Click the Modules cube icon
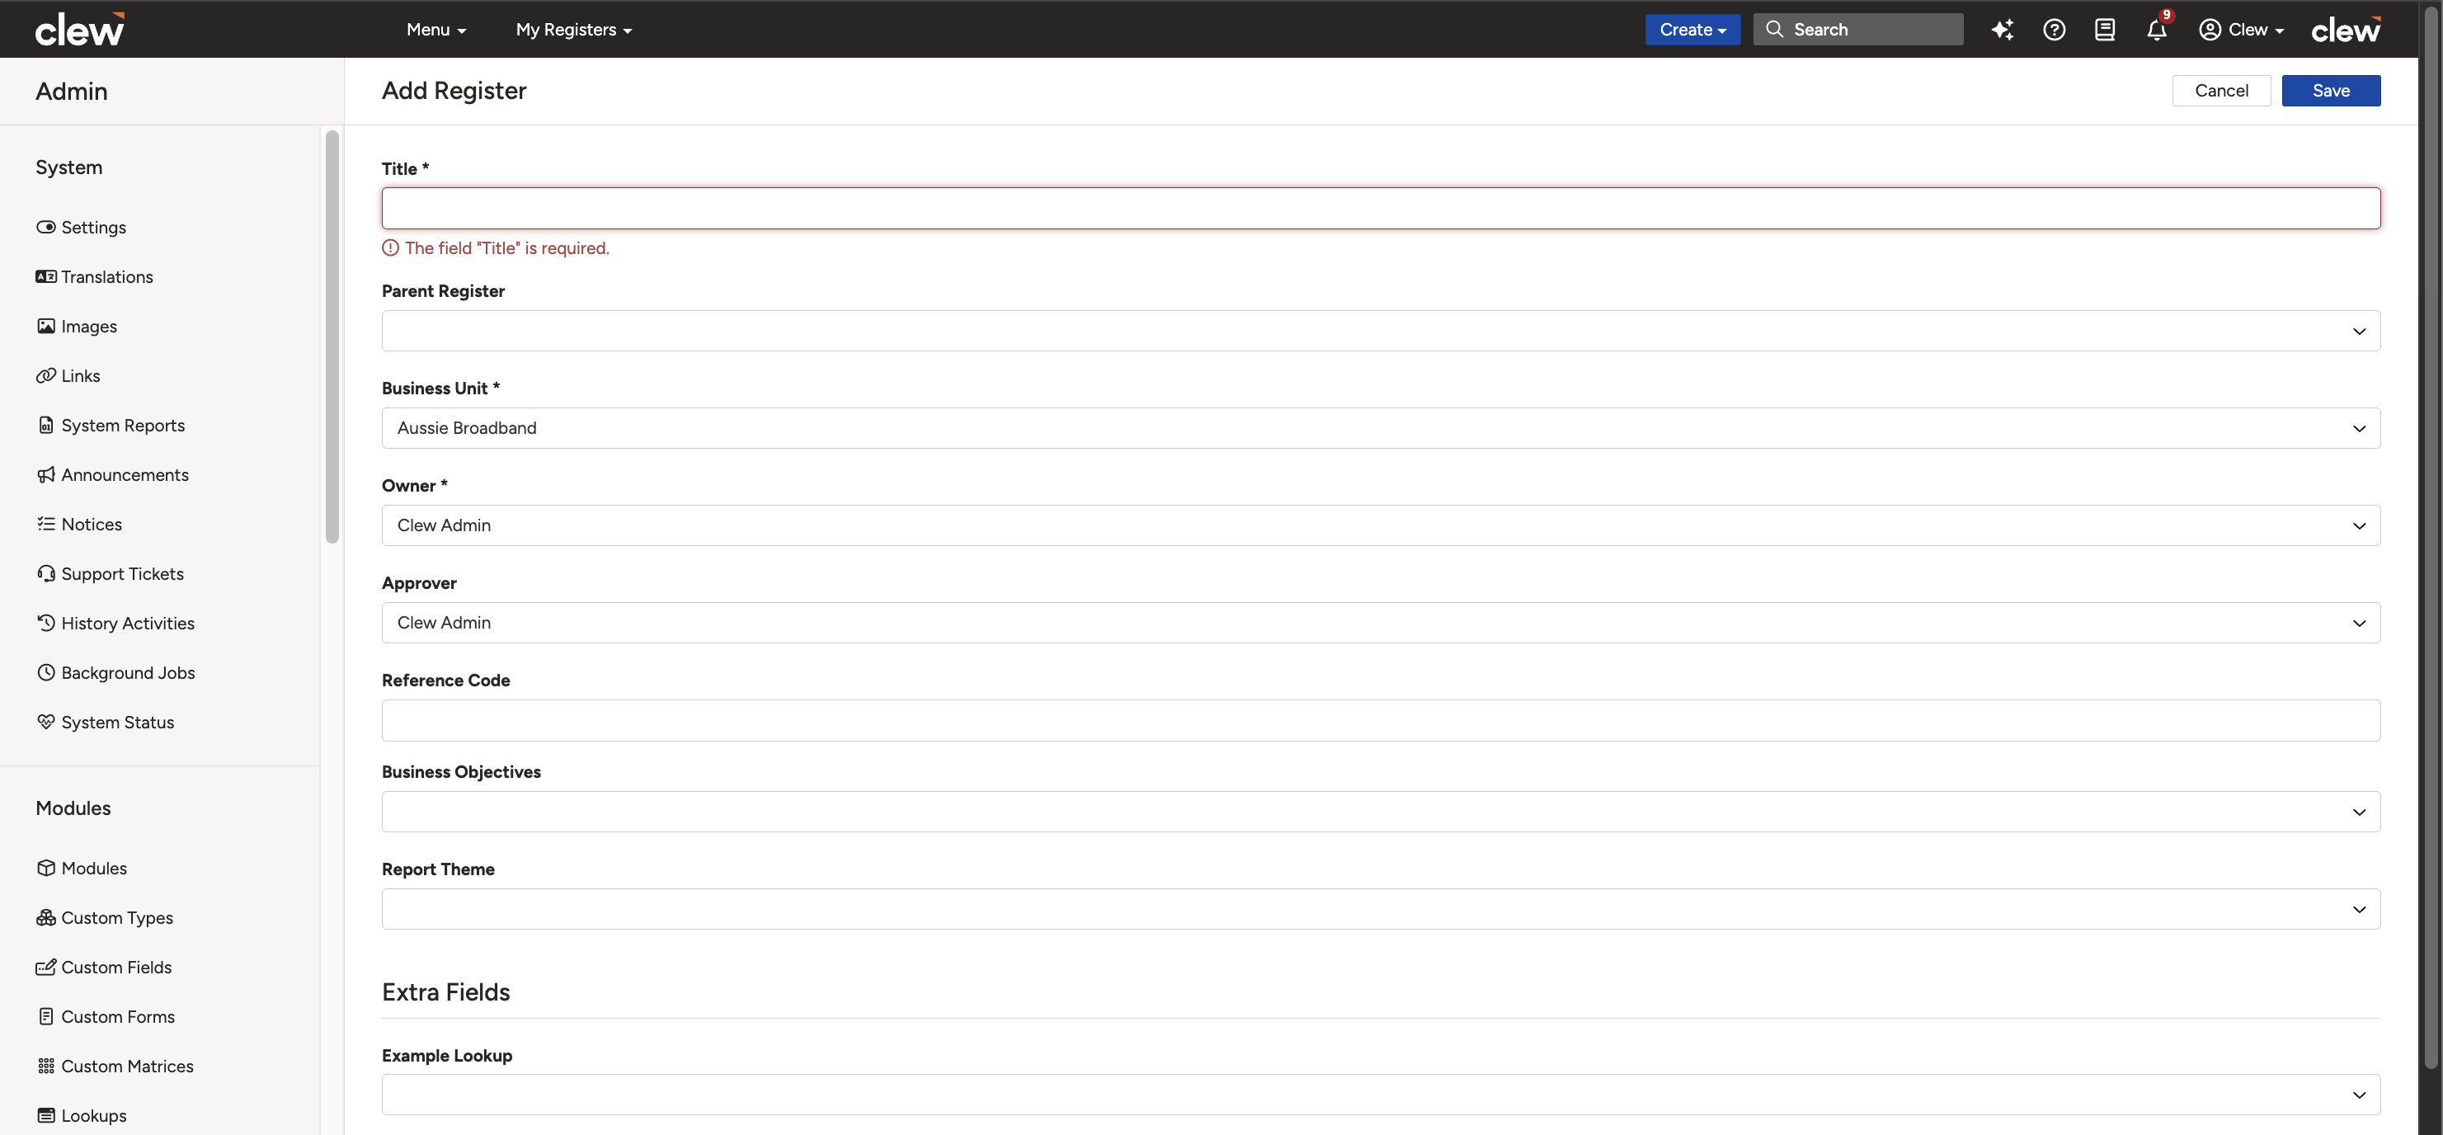The height and width of the screenshot is (1135, 2443). point(45,868)
